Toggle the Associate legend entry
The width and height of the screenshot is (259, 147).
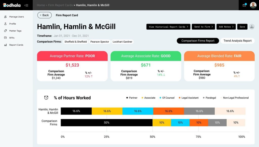click(x=148, y=98)
